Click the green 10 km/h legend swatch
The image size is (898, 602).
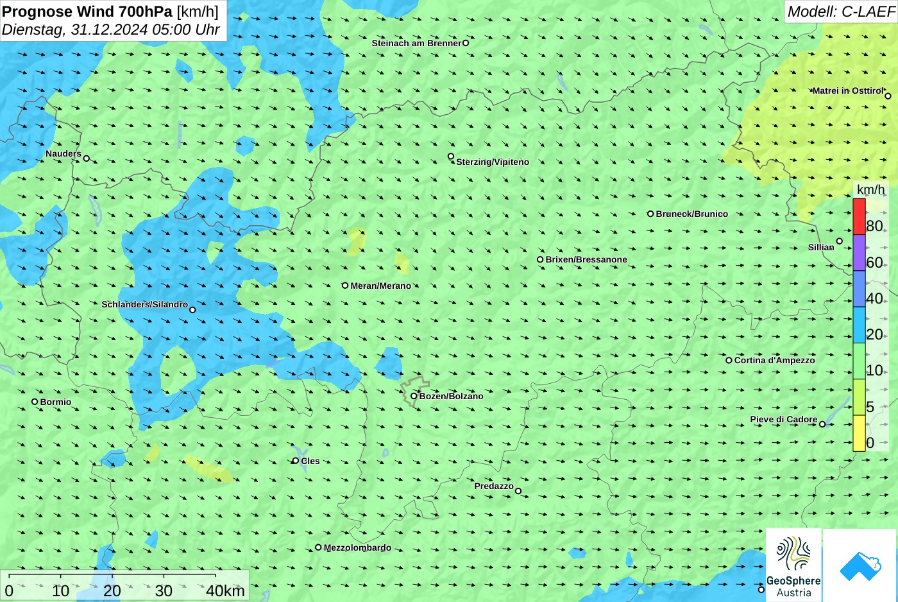click(x=859, y=361)
